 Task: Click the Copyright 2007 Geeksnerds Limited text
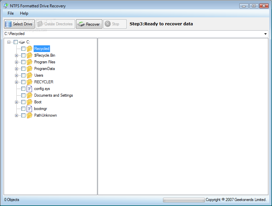236,200
